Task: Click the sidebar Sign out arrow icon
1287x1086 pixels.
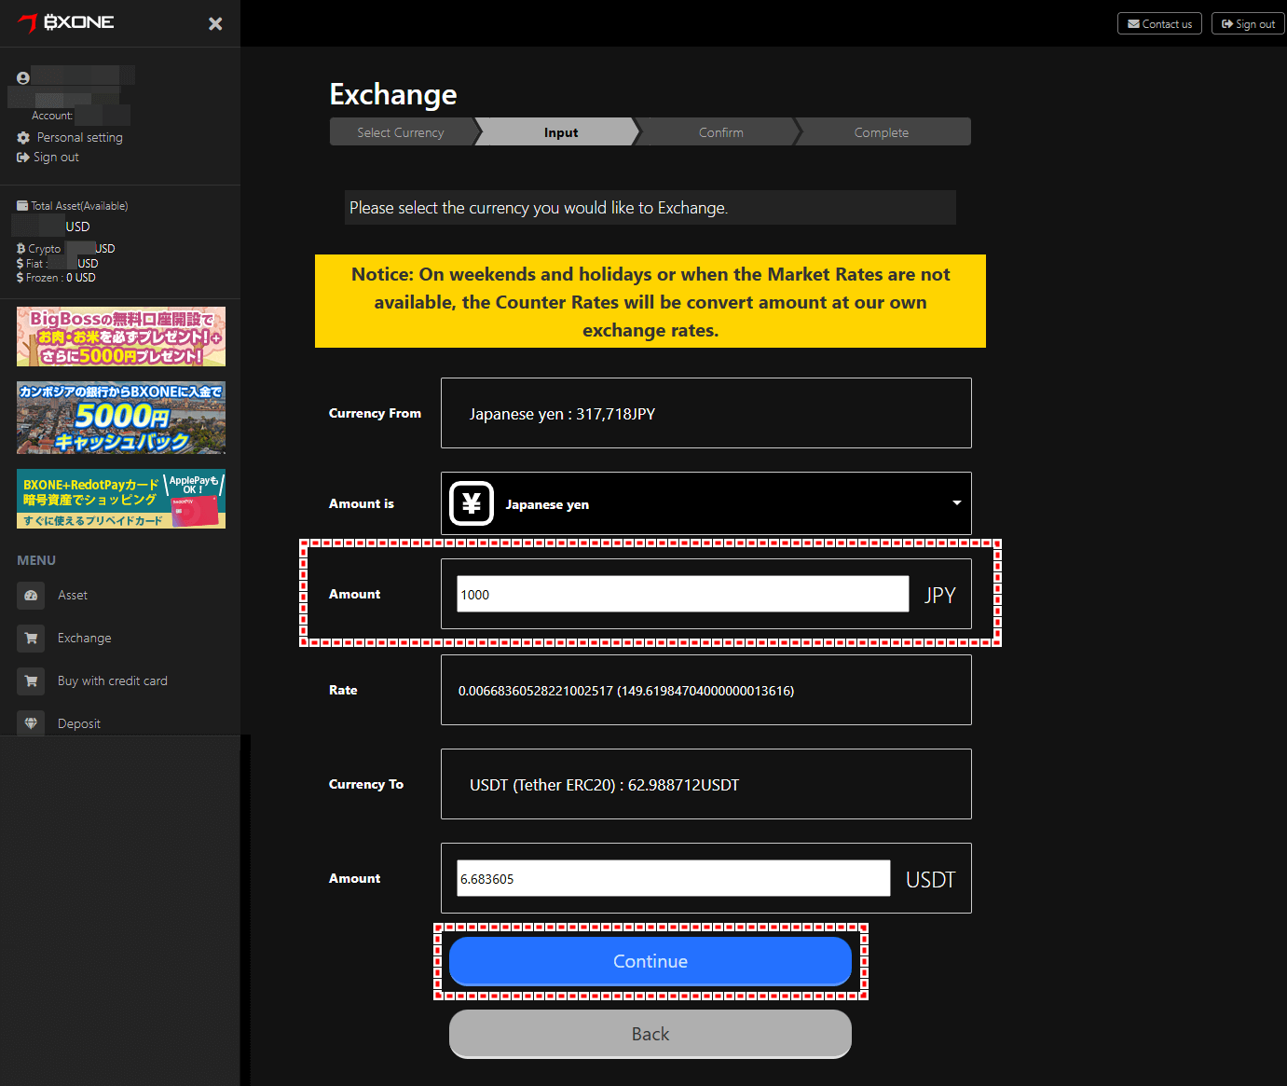Action: click(23, 157)
